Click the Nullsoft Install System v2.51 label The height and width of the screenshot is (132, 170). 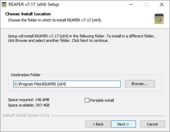[26, 115]
